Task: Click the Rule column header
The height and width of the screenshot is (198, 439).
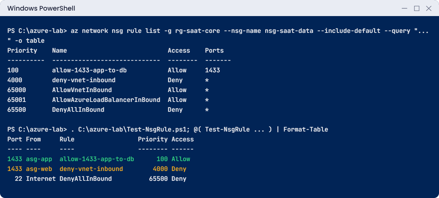Action: [x=67, y=139]
